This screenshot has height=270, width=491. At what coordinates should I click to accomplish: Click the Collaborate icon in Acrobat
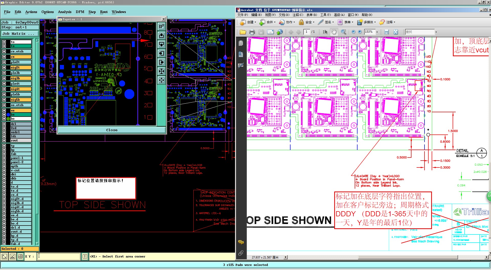(282, 22)
